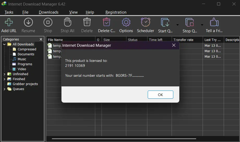Screen dimensions: 240x142
Task: Select the Documents category
Action: coord(26,54)
